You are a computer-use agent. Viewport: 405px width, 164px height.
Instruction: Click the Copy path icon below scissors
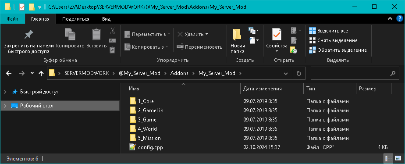coord(113,40)
